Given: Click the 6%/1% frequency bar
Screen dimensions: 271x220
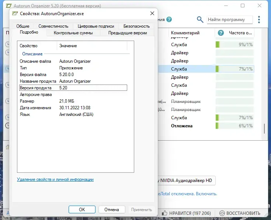Looking at the screenshot, I should coord(234,126).
